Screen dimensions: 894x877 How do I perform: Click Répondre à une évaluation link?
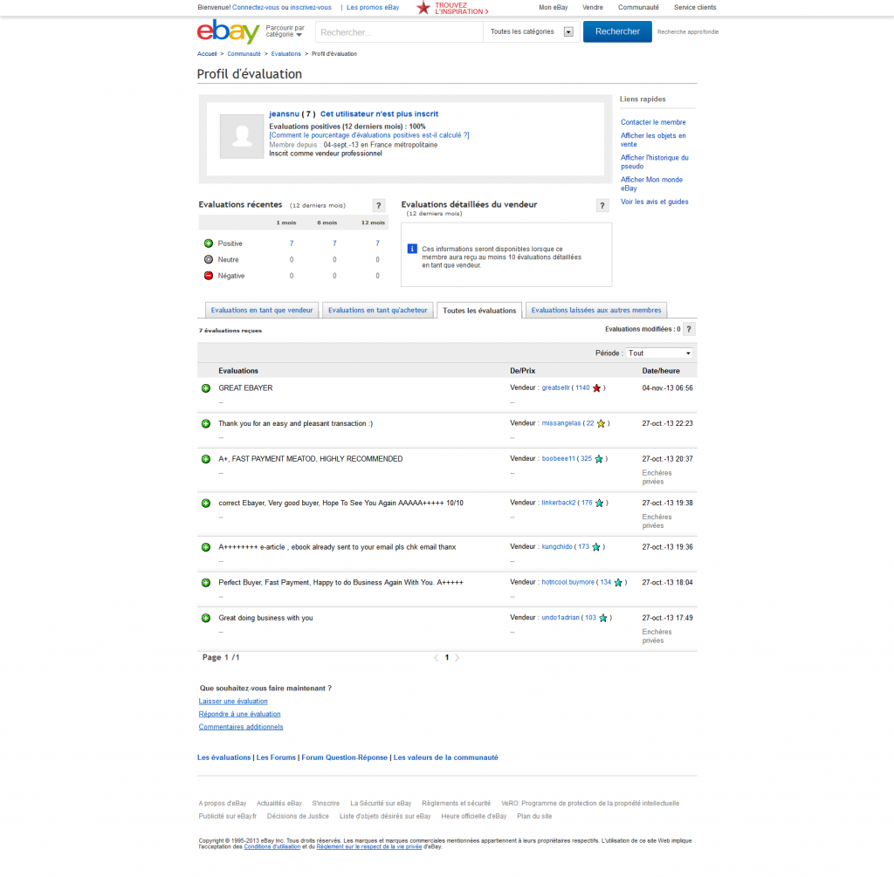[239, 714]
